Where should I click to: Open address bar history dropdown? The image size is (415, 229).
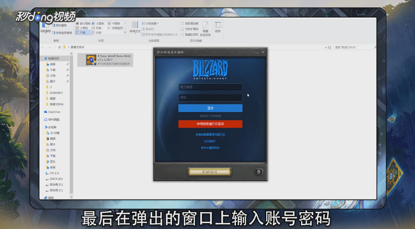tap(325, 47)
